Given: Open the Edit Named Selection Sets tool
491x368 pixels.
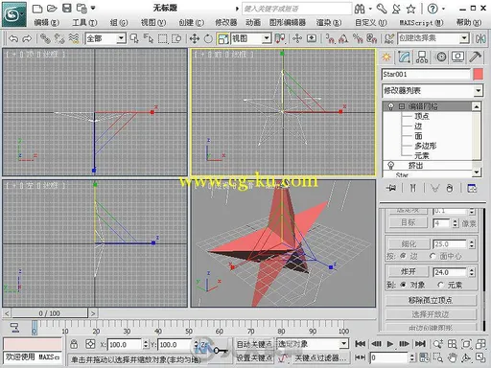Looking at the screenshot, I should coord(389,38).
